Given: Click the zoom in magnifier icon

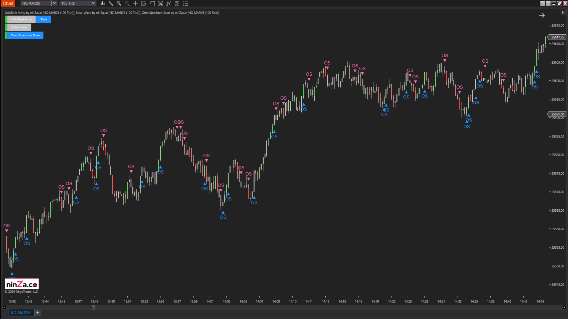Looking at the screenshot, I should click(x=119, y=4).
